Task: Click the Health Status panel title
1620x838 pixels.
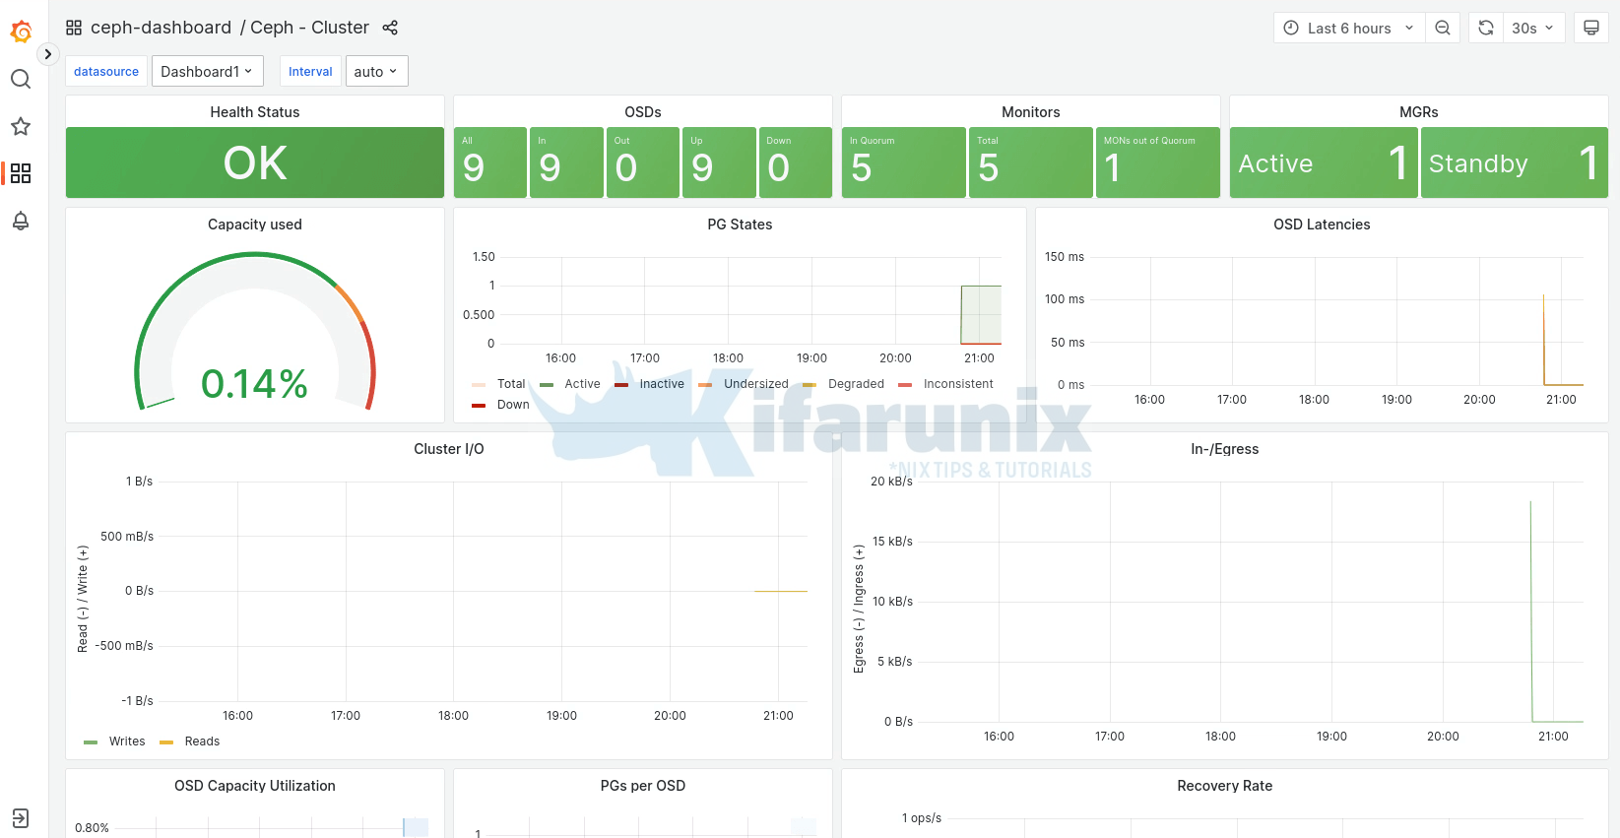Action: tap(254, 112)
